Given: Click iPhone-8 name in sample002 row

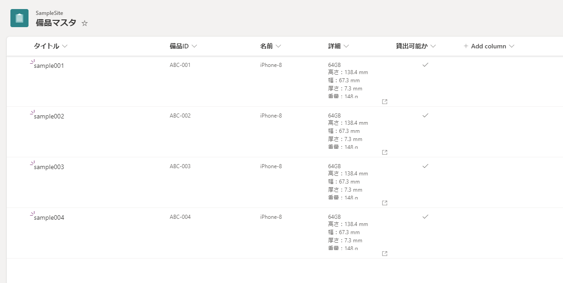Looking at the screenshot, I should (271, 116).
